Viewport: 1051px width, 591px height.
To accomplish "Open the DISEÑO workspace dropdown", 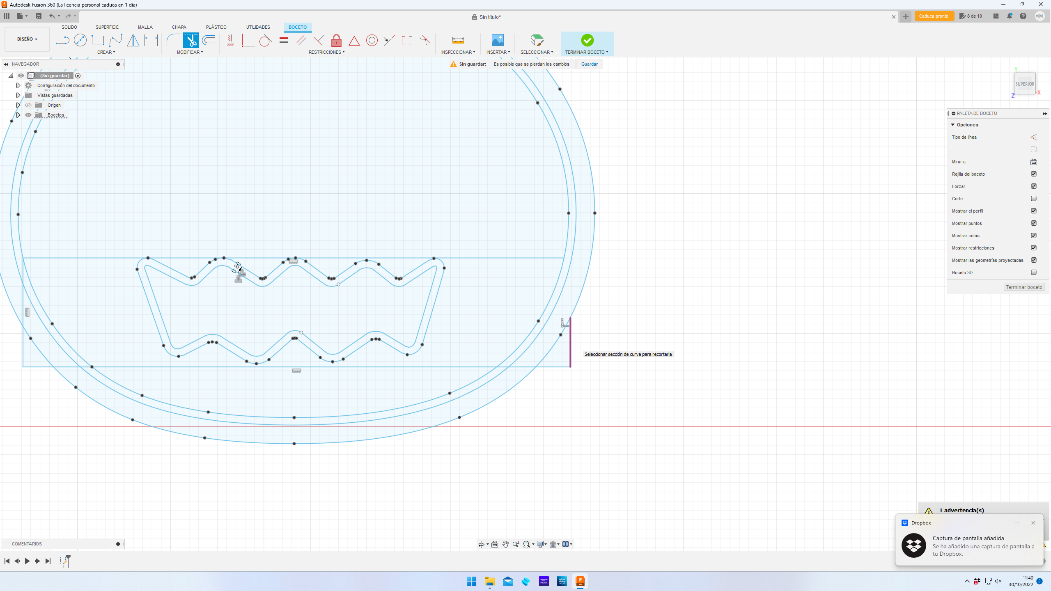I will (x=27, y=39).
